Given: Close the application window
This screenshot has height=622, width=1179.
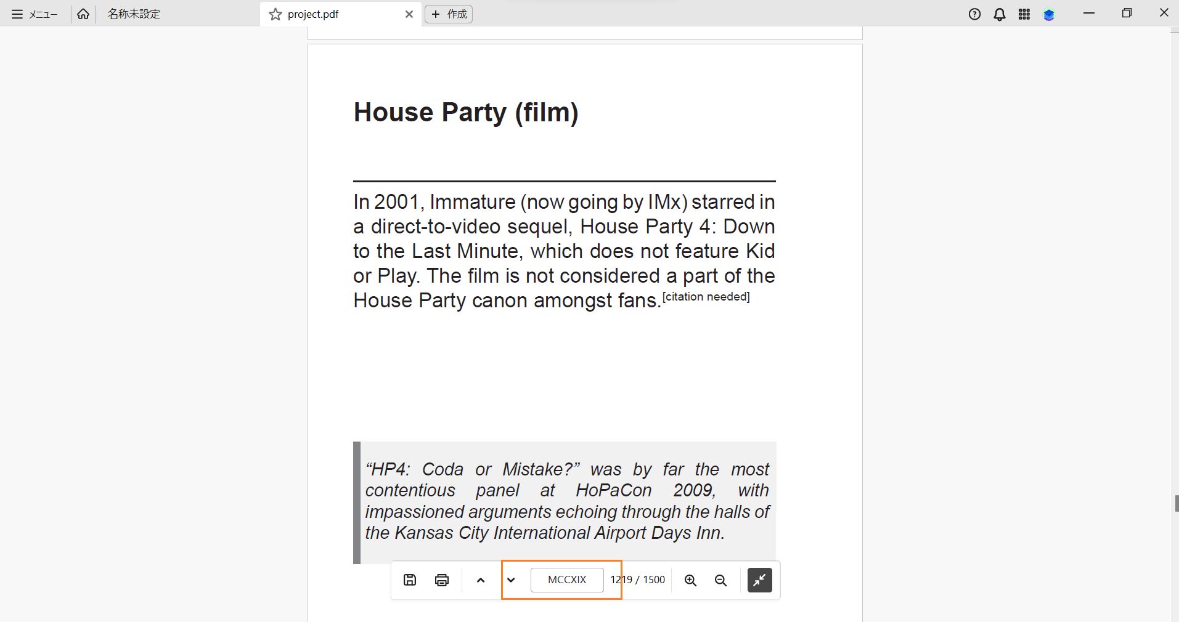Looking at the screenshot, I should click(x=1164, y=13).
